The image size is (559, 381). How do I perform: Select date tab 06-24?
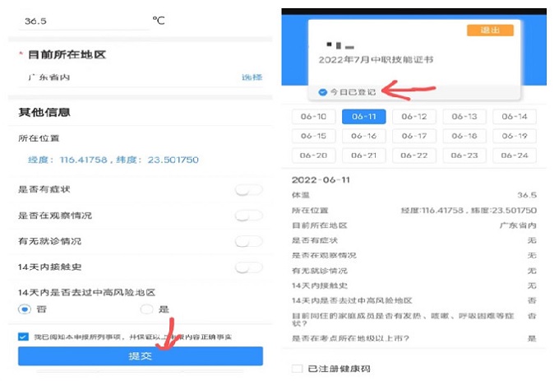click(515, 156)
